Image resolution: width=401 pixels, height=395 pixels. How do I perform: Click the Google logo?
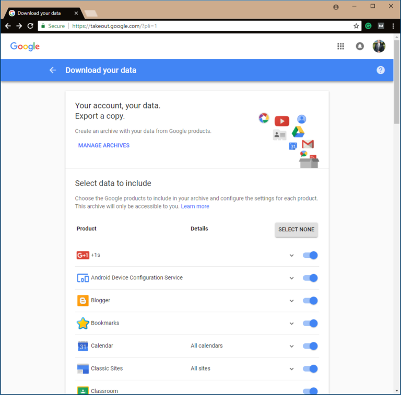[x=25, y=46]
